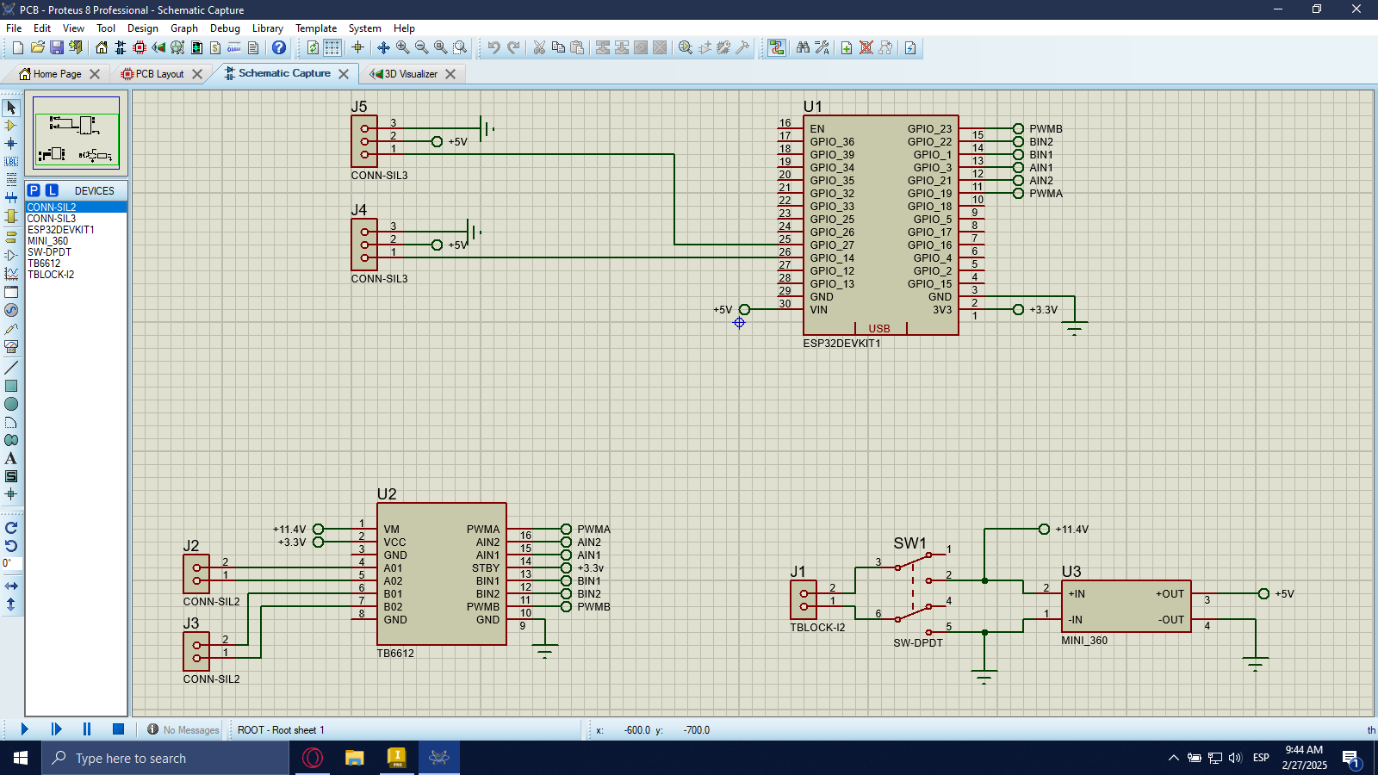Open the Library menu
Image resolution: width=1378 pixels, height=775 pixels.
(x=267, y=28)
